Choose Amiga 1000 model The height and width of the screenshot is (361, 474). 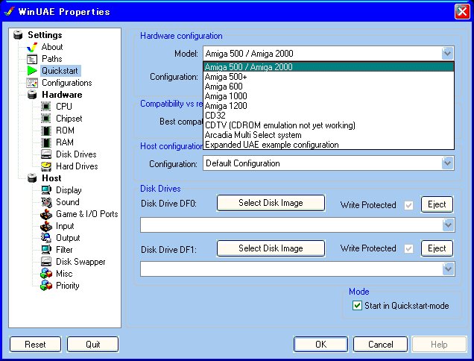click(329, 96)
